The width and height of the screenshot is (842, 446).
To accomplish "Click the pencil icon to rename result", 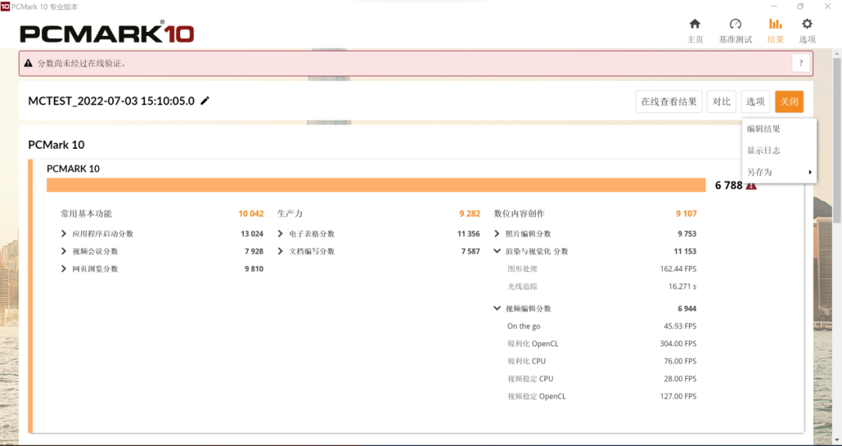I will [204, 101].
